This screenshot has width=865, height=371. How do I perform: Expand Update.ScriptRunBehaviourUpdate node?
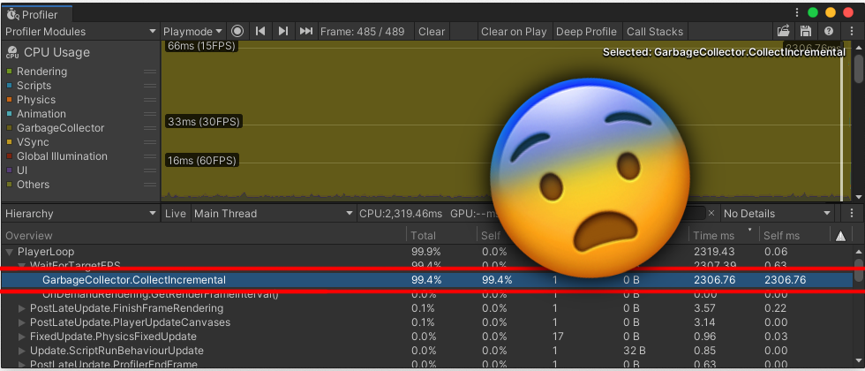22,352
